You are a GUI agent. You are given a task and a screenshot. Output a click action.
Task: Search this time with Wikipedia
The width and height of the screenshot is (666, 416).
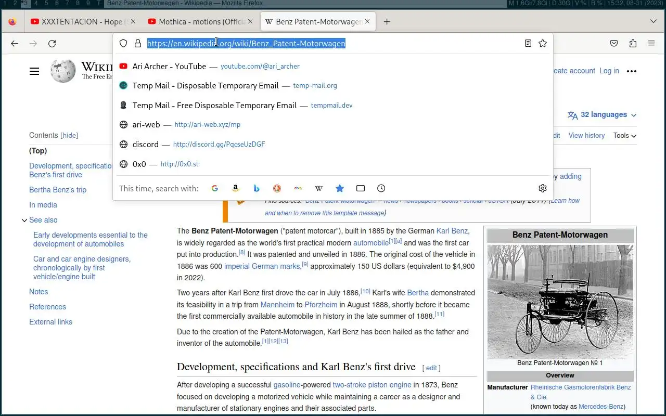coord(319,188)
